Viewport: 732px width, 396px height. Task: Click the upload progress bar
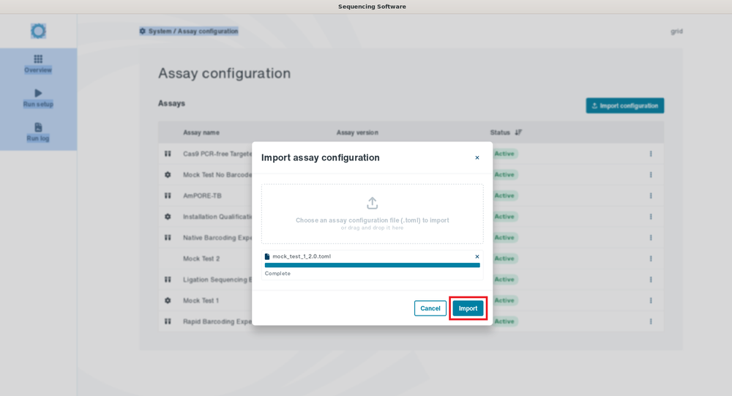coord(372,265)
